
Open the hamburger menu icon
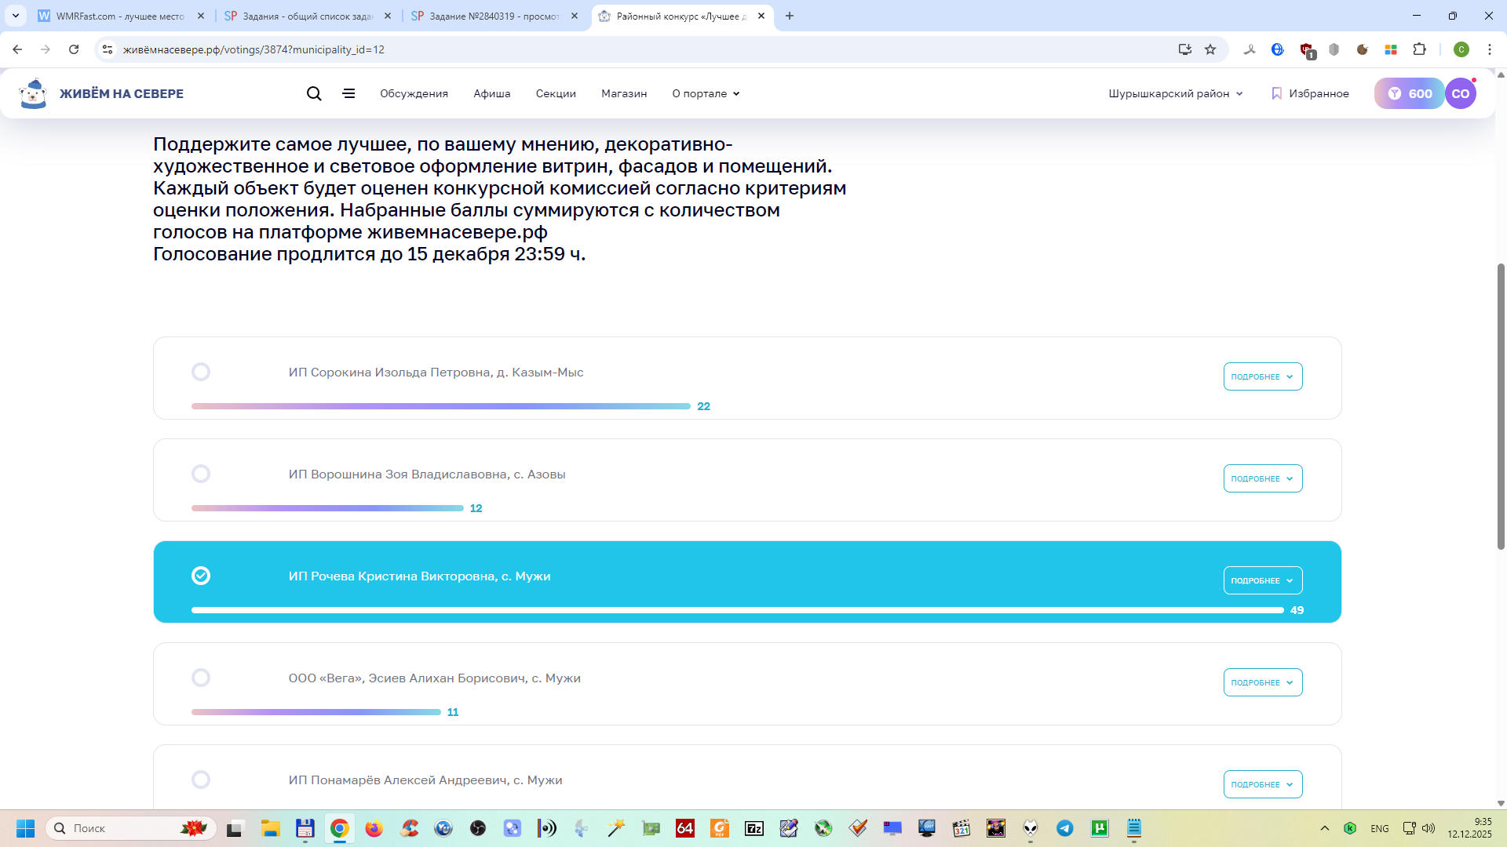pyautogui.click(x=349, y=93)
